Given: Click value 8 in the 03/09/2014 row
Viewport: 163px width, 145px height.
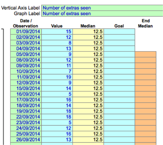Looking at the screenshot, I should click(57, 43).
